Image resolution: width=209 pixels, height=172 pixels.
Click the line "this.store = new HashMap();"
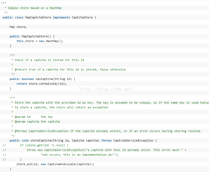click(40, 41)
